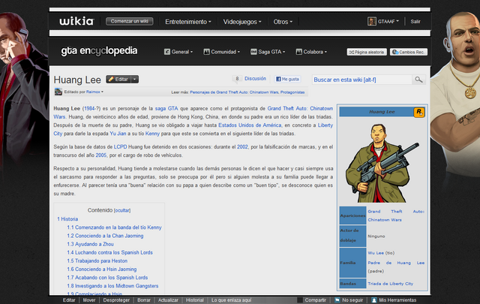Screen dimensions: 480x304
Task: Click the Raimox editor avatar icon
Action: coord(58,92)
